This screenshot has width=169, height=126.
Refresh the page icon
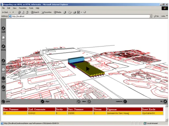click(x=23, y=12)
